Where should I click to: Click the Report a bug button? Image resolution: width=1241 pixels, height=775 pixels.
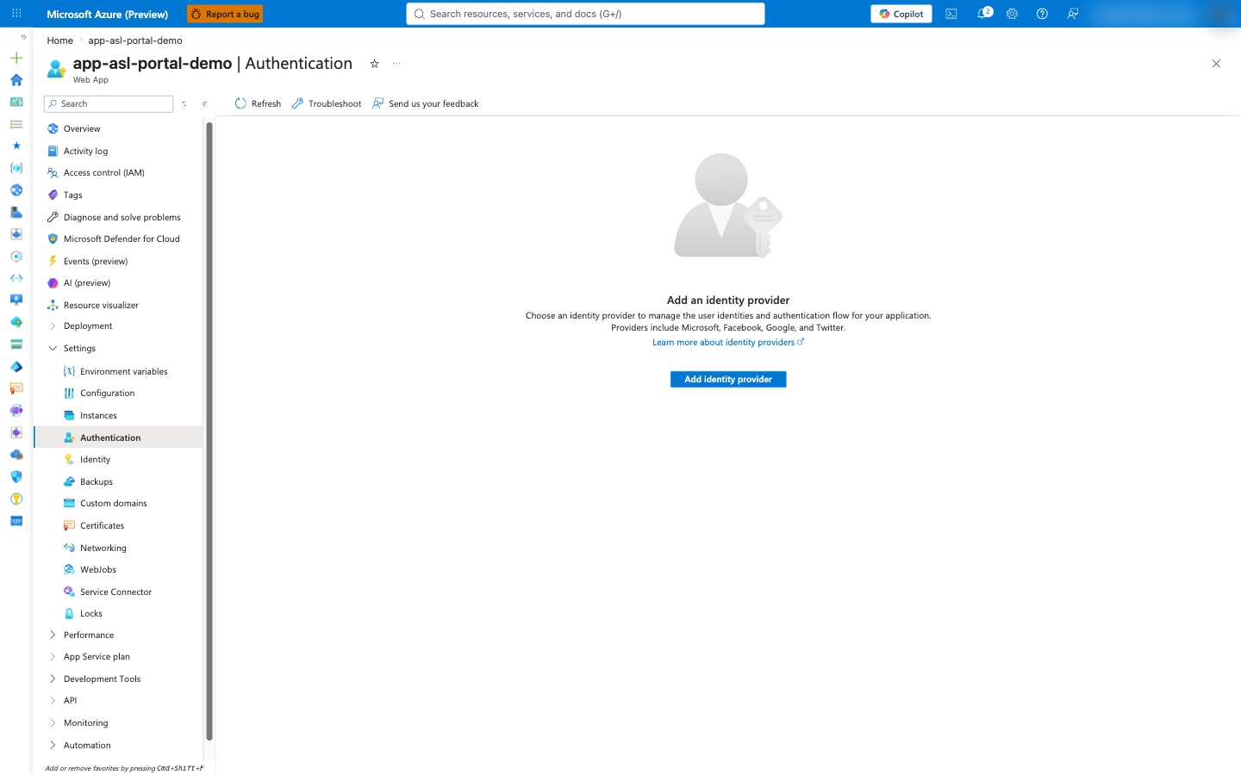click(225, 14)
